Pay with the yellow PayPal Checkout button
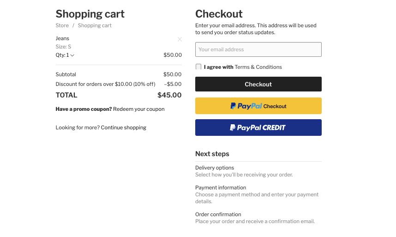This screenshot has width=396, height=237. pos(258,106)
